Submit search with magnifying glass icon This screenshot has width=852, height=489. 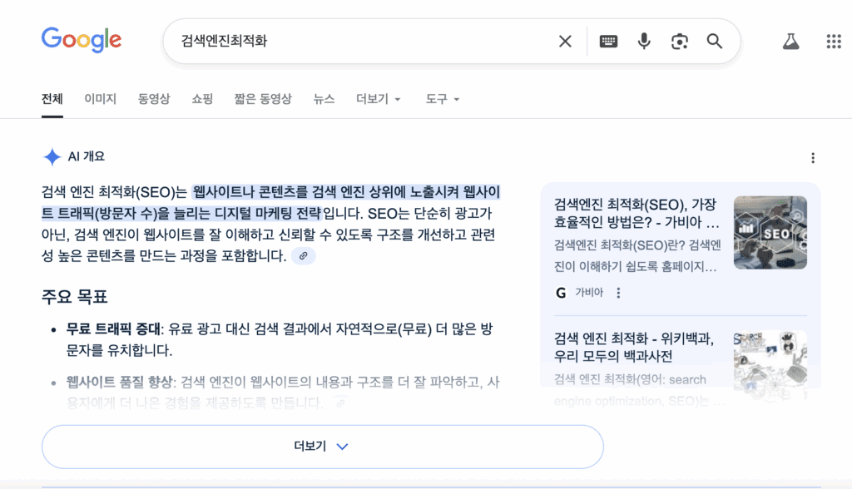coord(715,42)
